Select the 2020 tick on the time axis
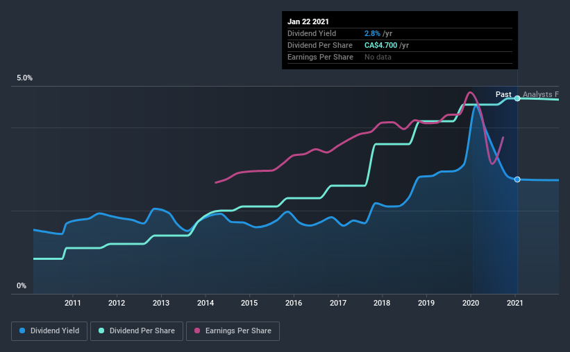This screenshot has width=570, height=352. (x=471, y=303)
